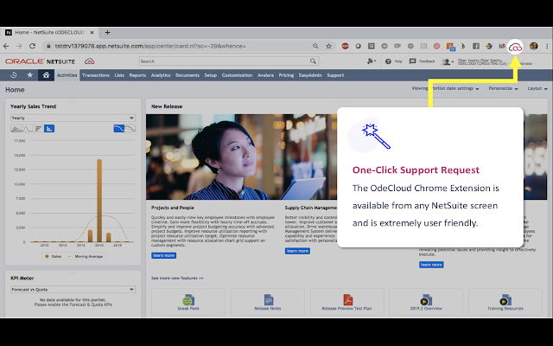Open the Transactions menu
The image size is (553, 346).
pos(96,75)
